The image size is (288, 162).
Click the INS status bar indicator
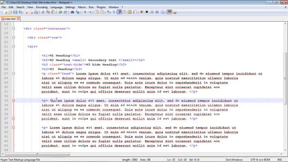(279, 160)
